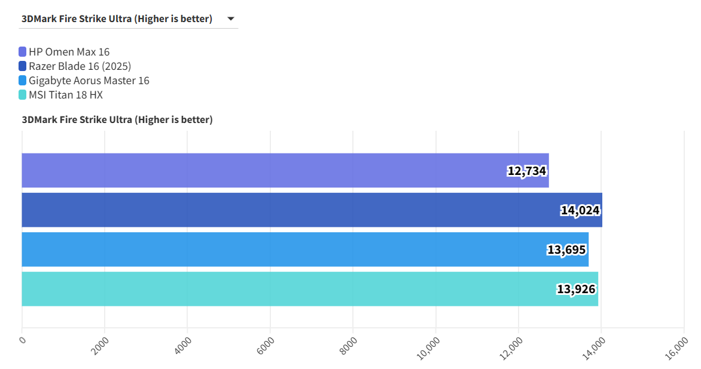Toggle the Gigabyte Aorus Master 16 legend label
This screenshot has height=369, width=701.
coord(89,81)
